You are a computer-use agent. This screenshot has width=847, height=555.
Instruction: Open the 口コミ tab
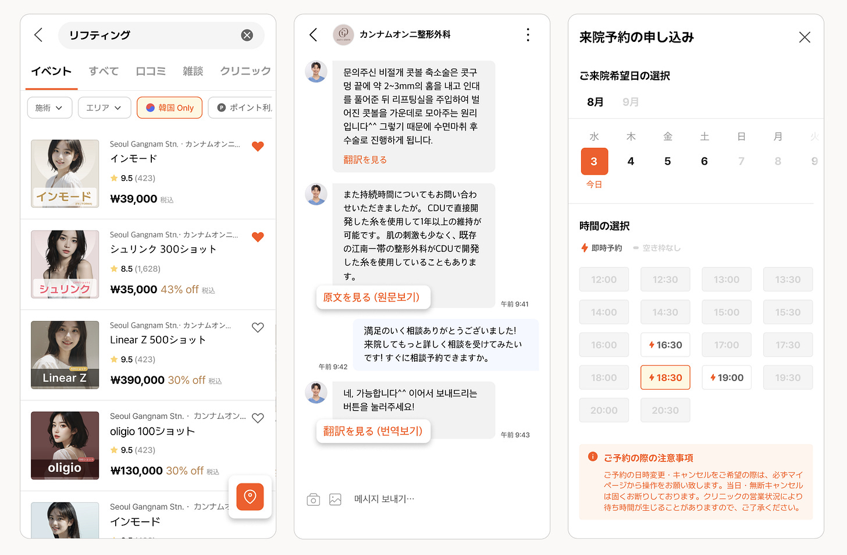point(151,71)
